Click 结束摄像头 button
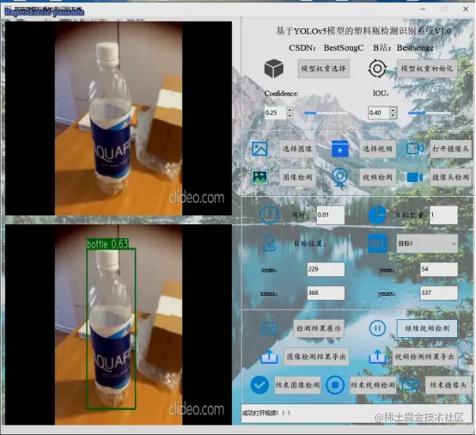This screenshot has width=476, height=435. [448, 385]
